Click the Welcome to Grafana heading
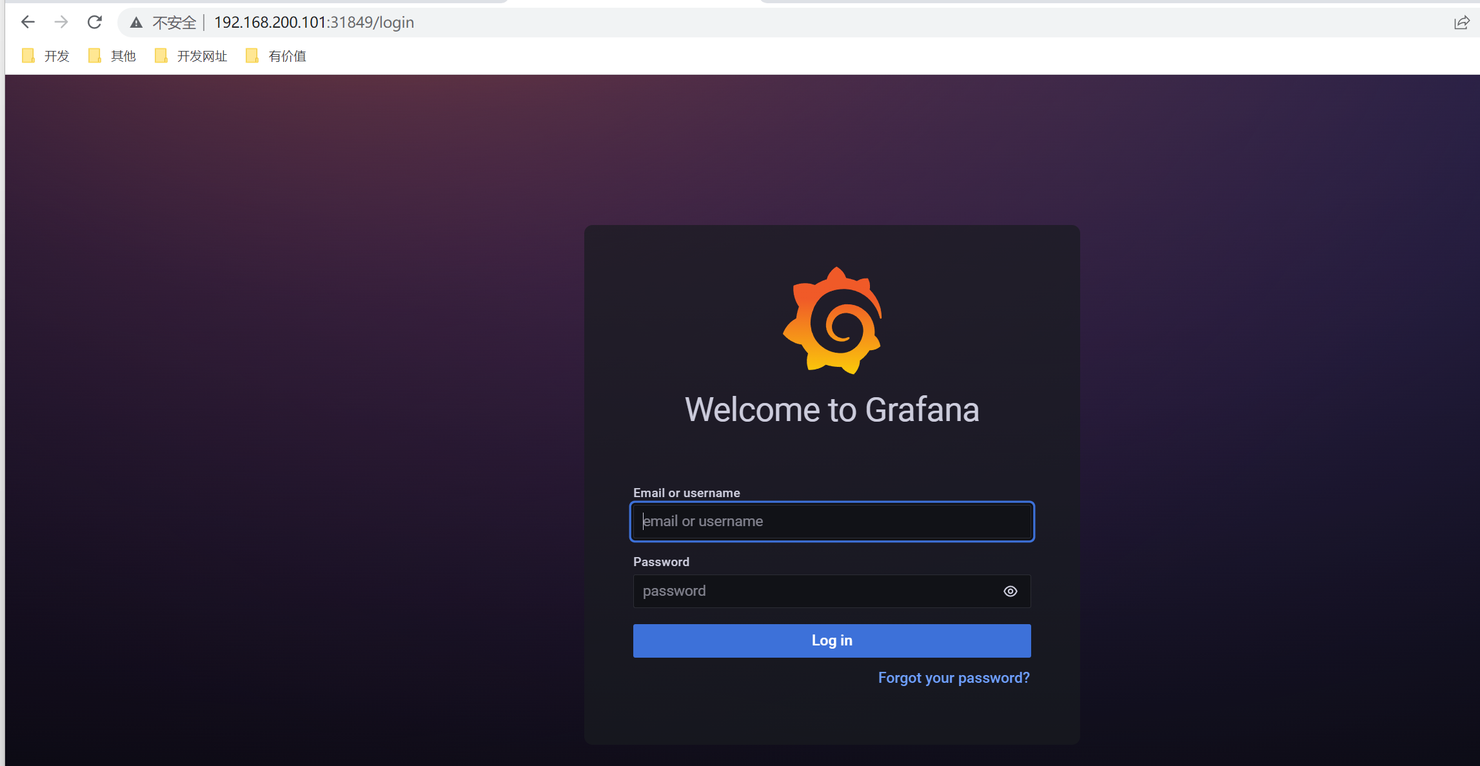This screenshot has width=1480, height=766. click(x=832, y=410)
